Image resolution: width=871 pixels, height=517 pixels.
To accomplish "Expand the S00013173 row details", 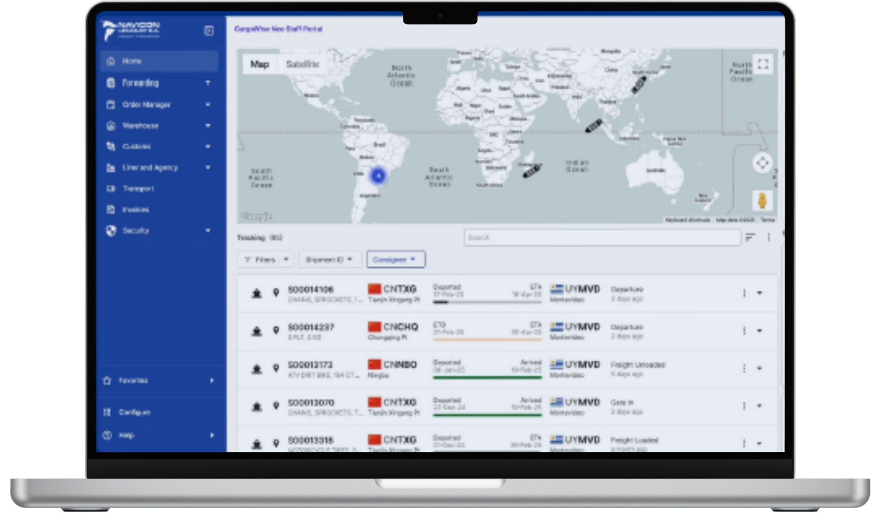I will click(759, 369).
